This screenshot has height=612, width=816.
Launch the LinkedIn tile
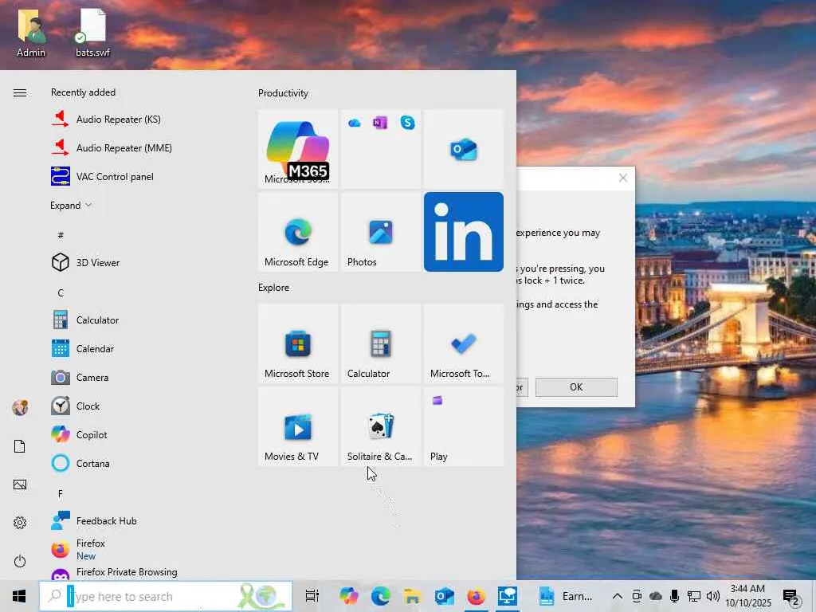[463, 232]
